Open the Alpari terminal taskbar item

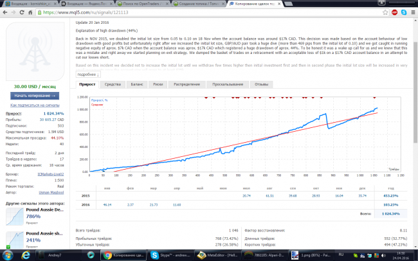264,255
